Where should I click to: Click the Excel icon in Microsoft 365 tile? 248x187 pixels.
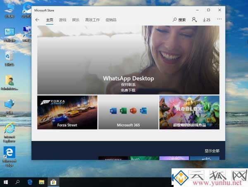point(123,111)
